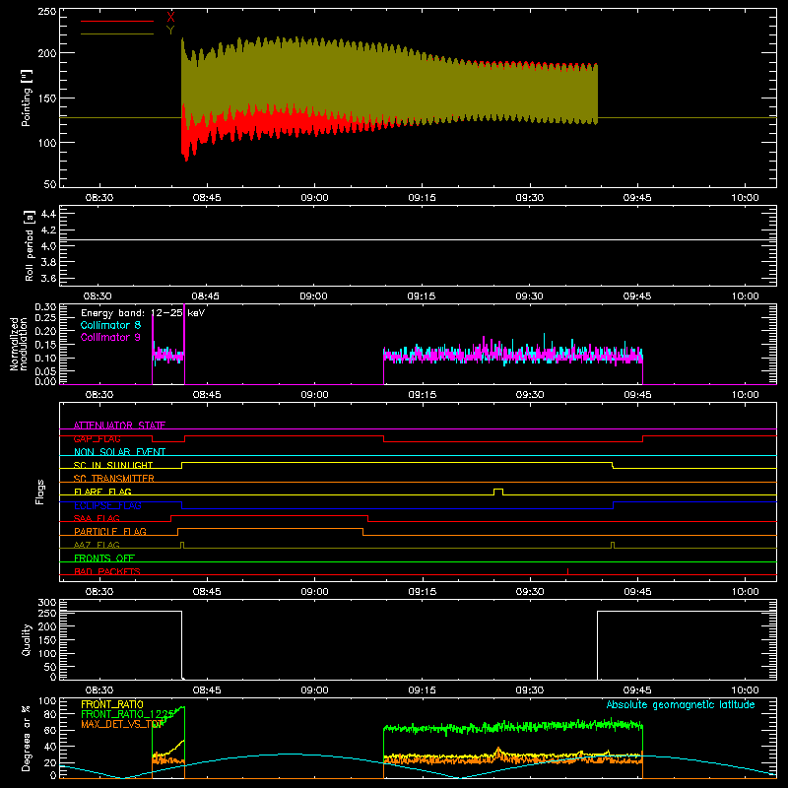Click the 'NON_SOLAR_EVENT' flag label
Screen dimensions: 788x788
tap(119, 452)
